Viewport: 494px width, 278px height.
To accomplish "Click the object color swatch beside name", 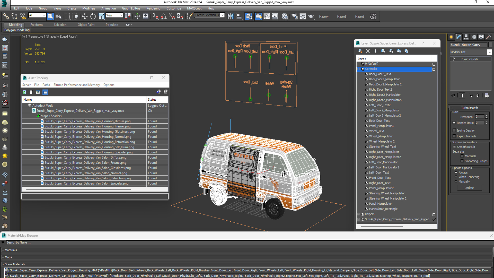I will tap(490, 45).
